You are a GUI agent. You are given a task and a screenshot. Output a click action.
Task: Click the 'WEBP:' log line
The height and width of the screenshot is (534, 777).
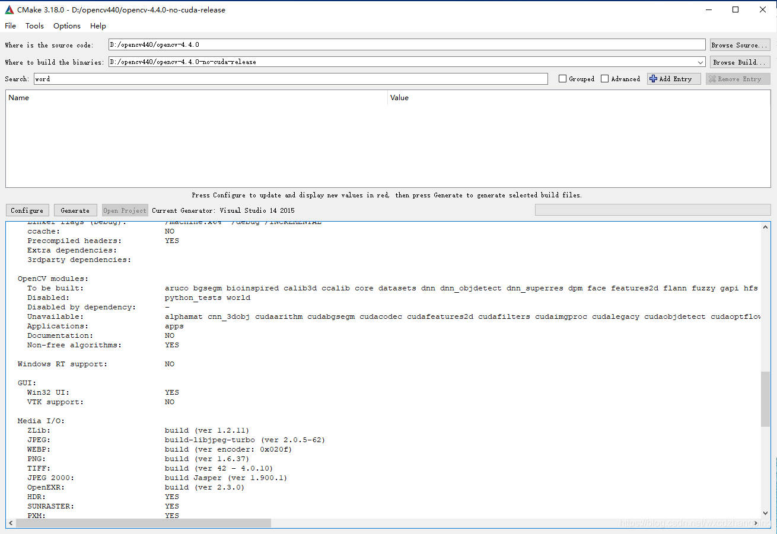(x=39, y=449)
